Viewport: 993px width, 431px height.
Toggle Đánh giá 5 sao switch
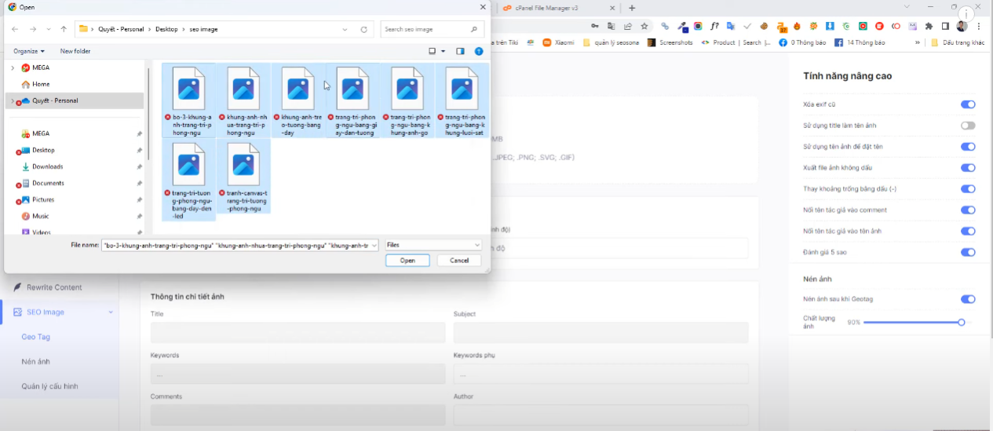point(968,253)
